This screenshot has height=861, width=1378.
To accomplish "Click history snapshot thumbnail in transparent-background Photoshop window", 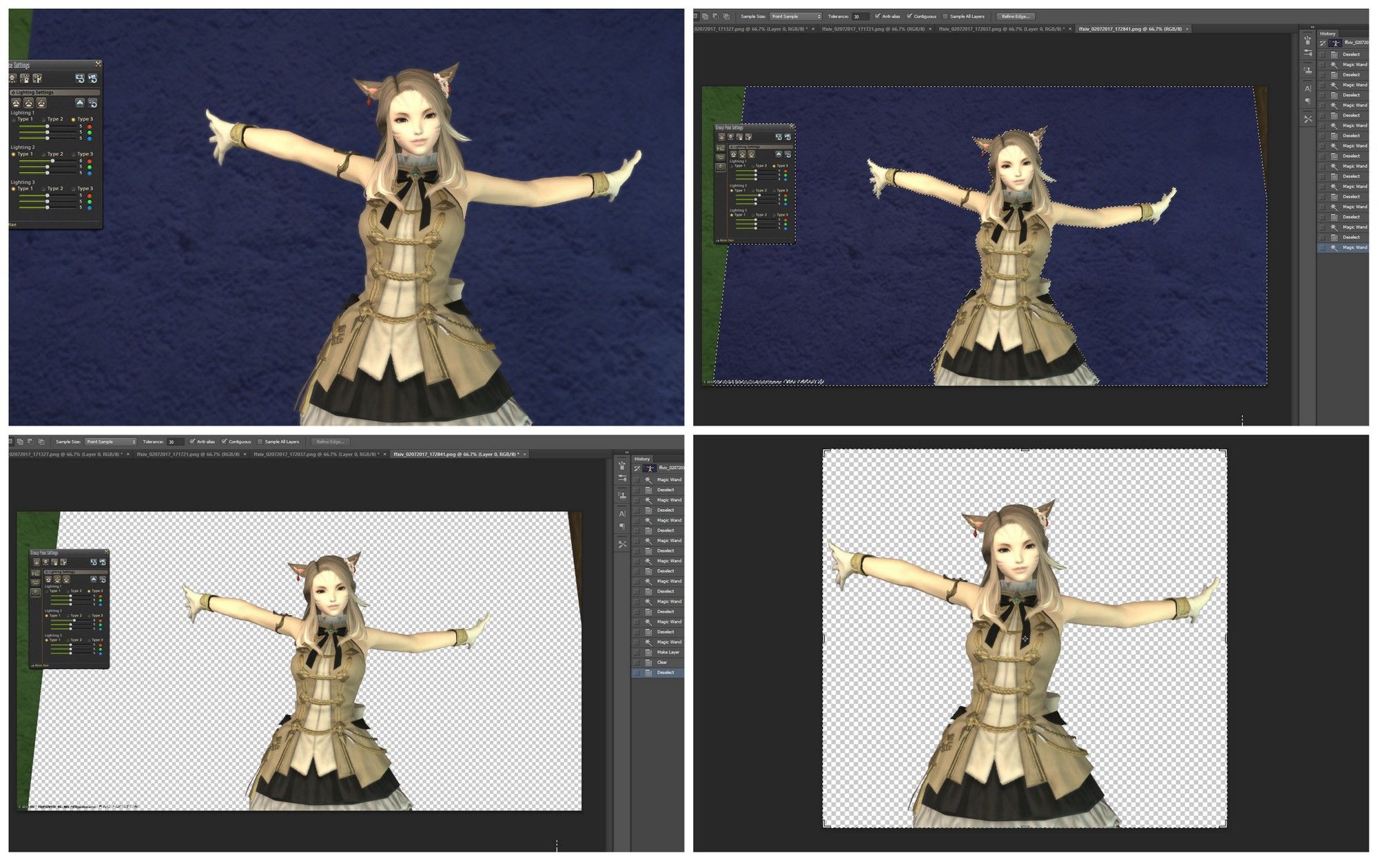I will point(649,468).
